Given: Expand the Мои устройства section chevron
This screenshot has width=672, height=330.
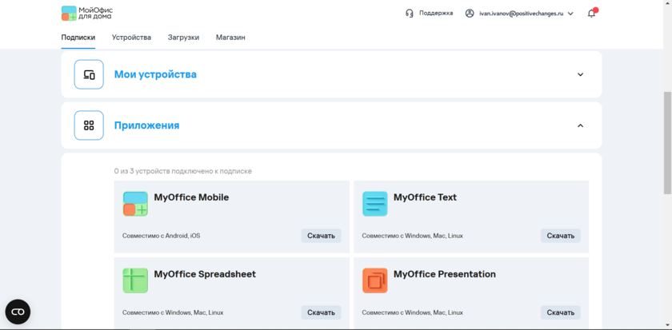Looking at the screenshot, I should tap(580, 74).
